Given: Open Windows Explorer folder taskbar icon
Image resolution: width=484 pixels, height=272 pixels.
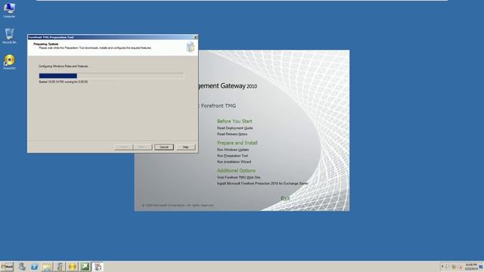Looking at the screenshot, I should [47, 267].
